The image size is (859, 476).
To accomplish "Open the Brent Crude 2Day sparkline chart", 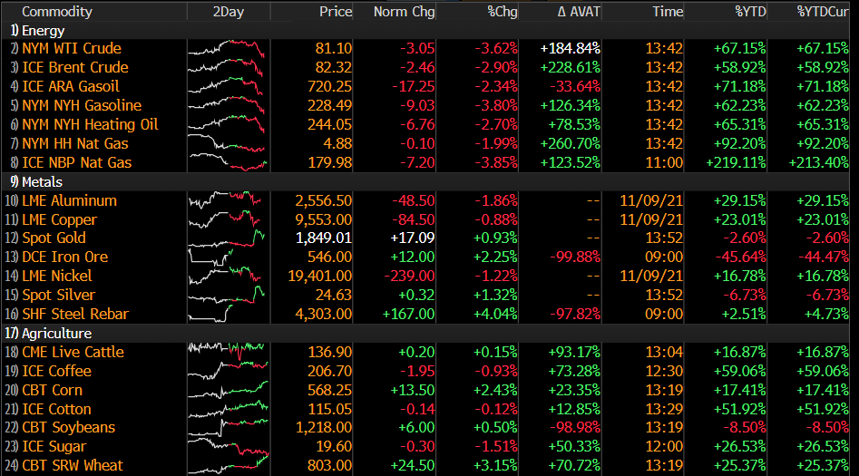I will coord(226,67).
